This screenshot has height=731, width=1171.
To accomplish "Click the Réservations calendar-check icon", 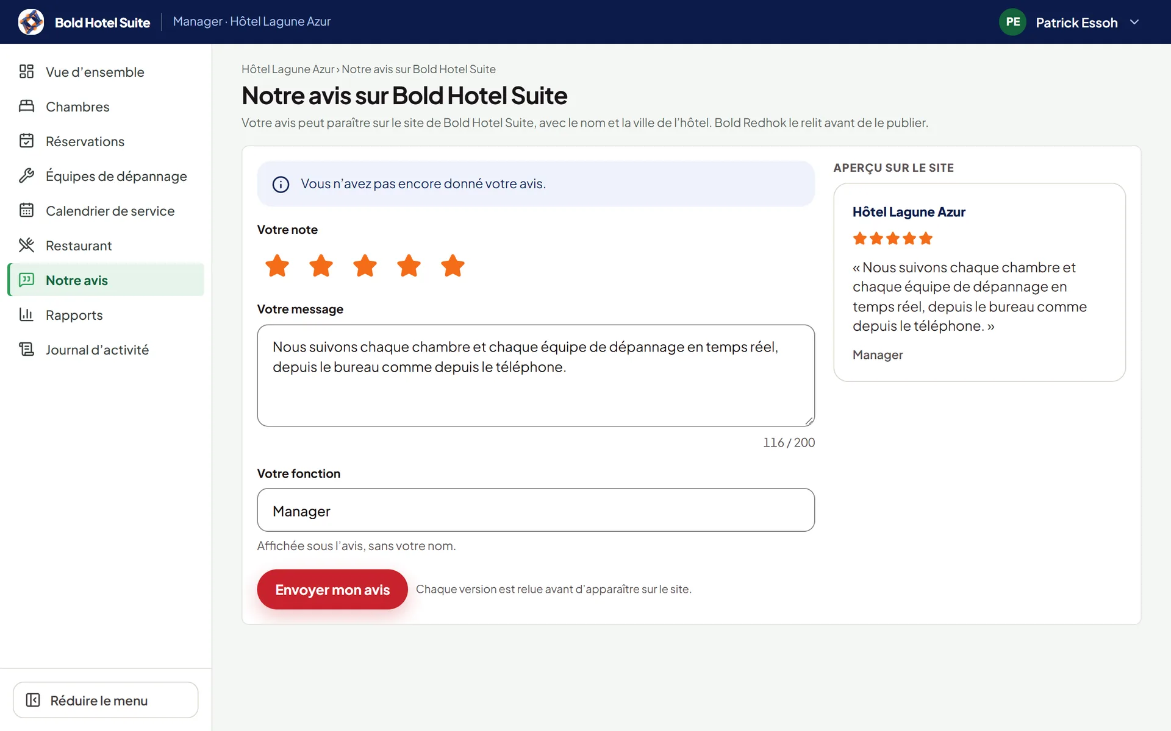I will [x=26, y=141].
